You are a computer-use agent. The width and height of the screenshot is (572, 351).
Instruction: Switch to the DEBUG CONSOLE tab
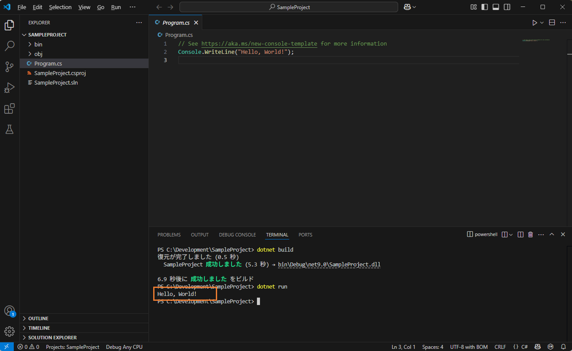237,235
